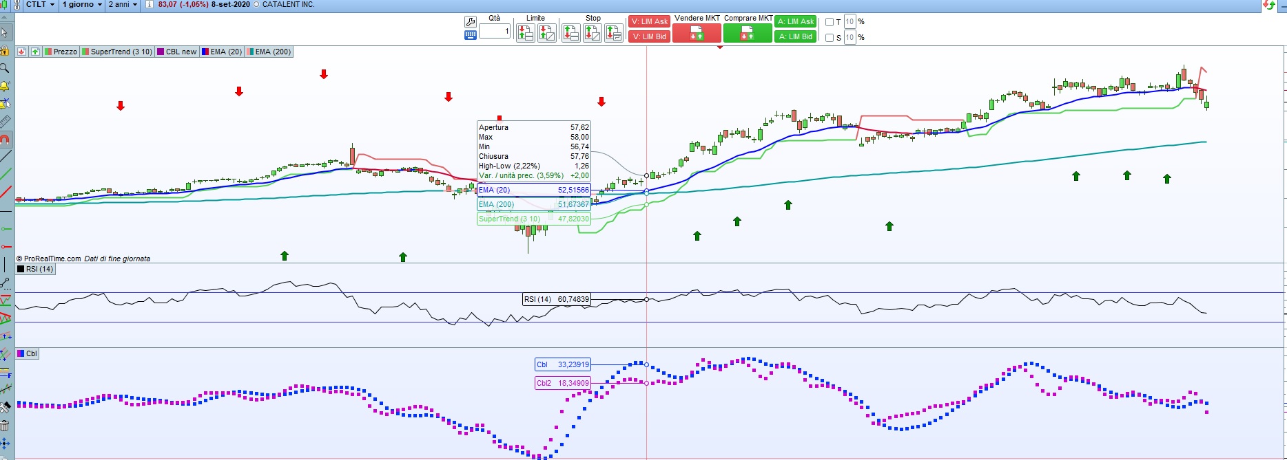The height and width of the screenshot is (460, 1287).
Task: Select the black diagonal line tool
Action: tap(5, 157)
